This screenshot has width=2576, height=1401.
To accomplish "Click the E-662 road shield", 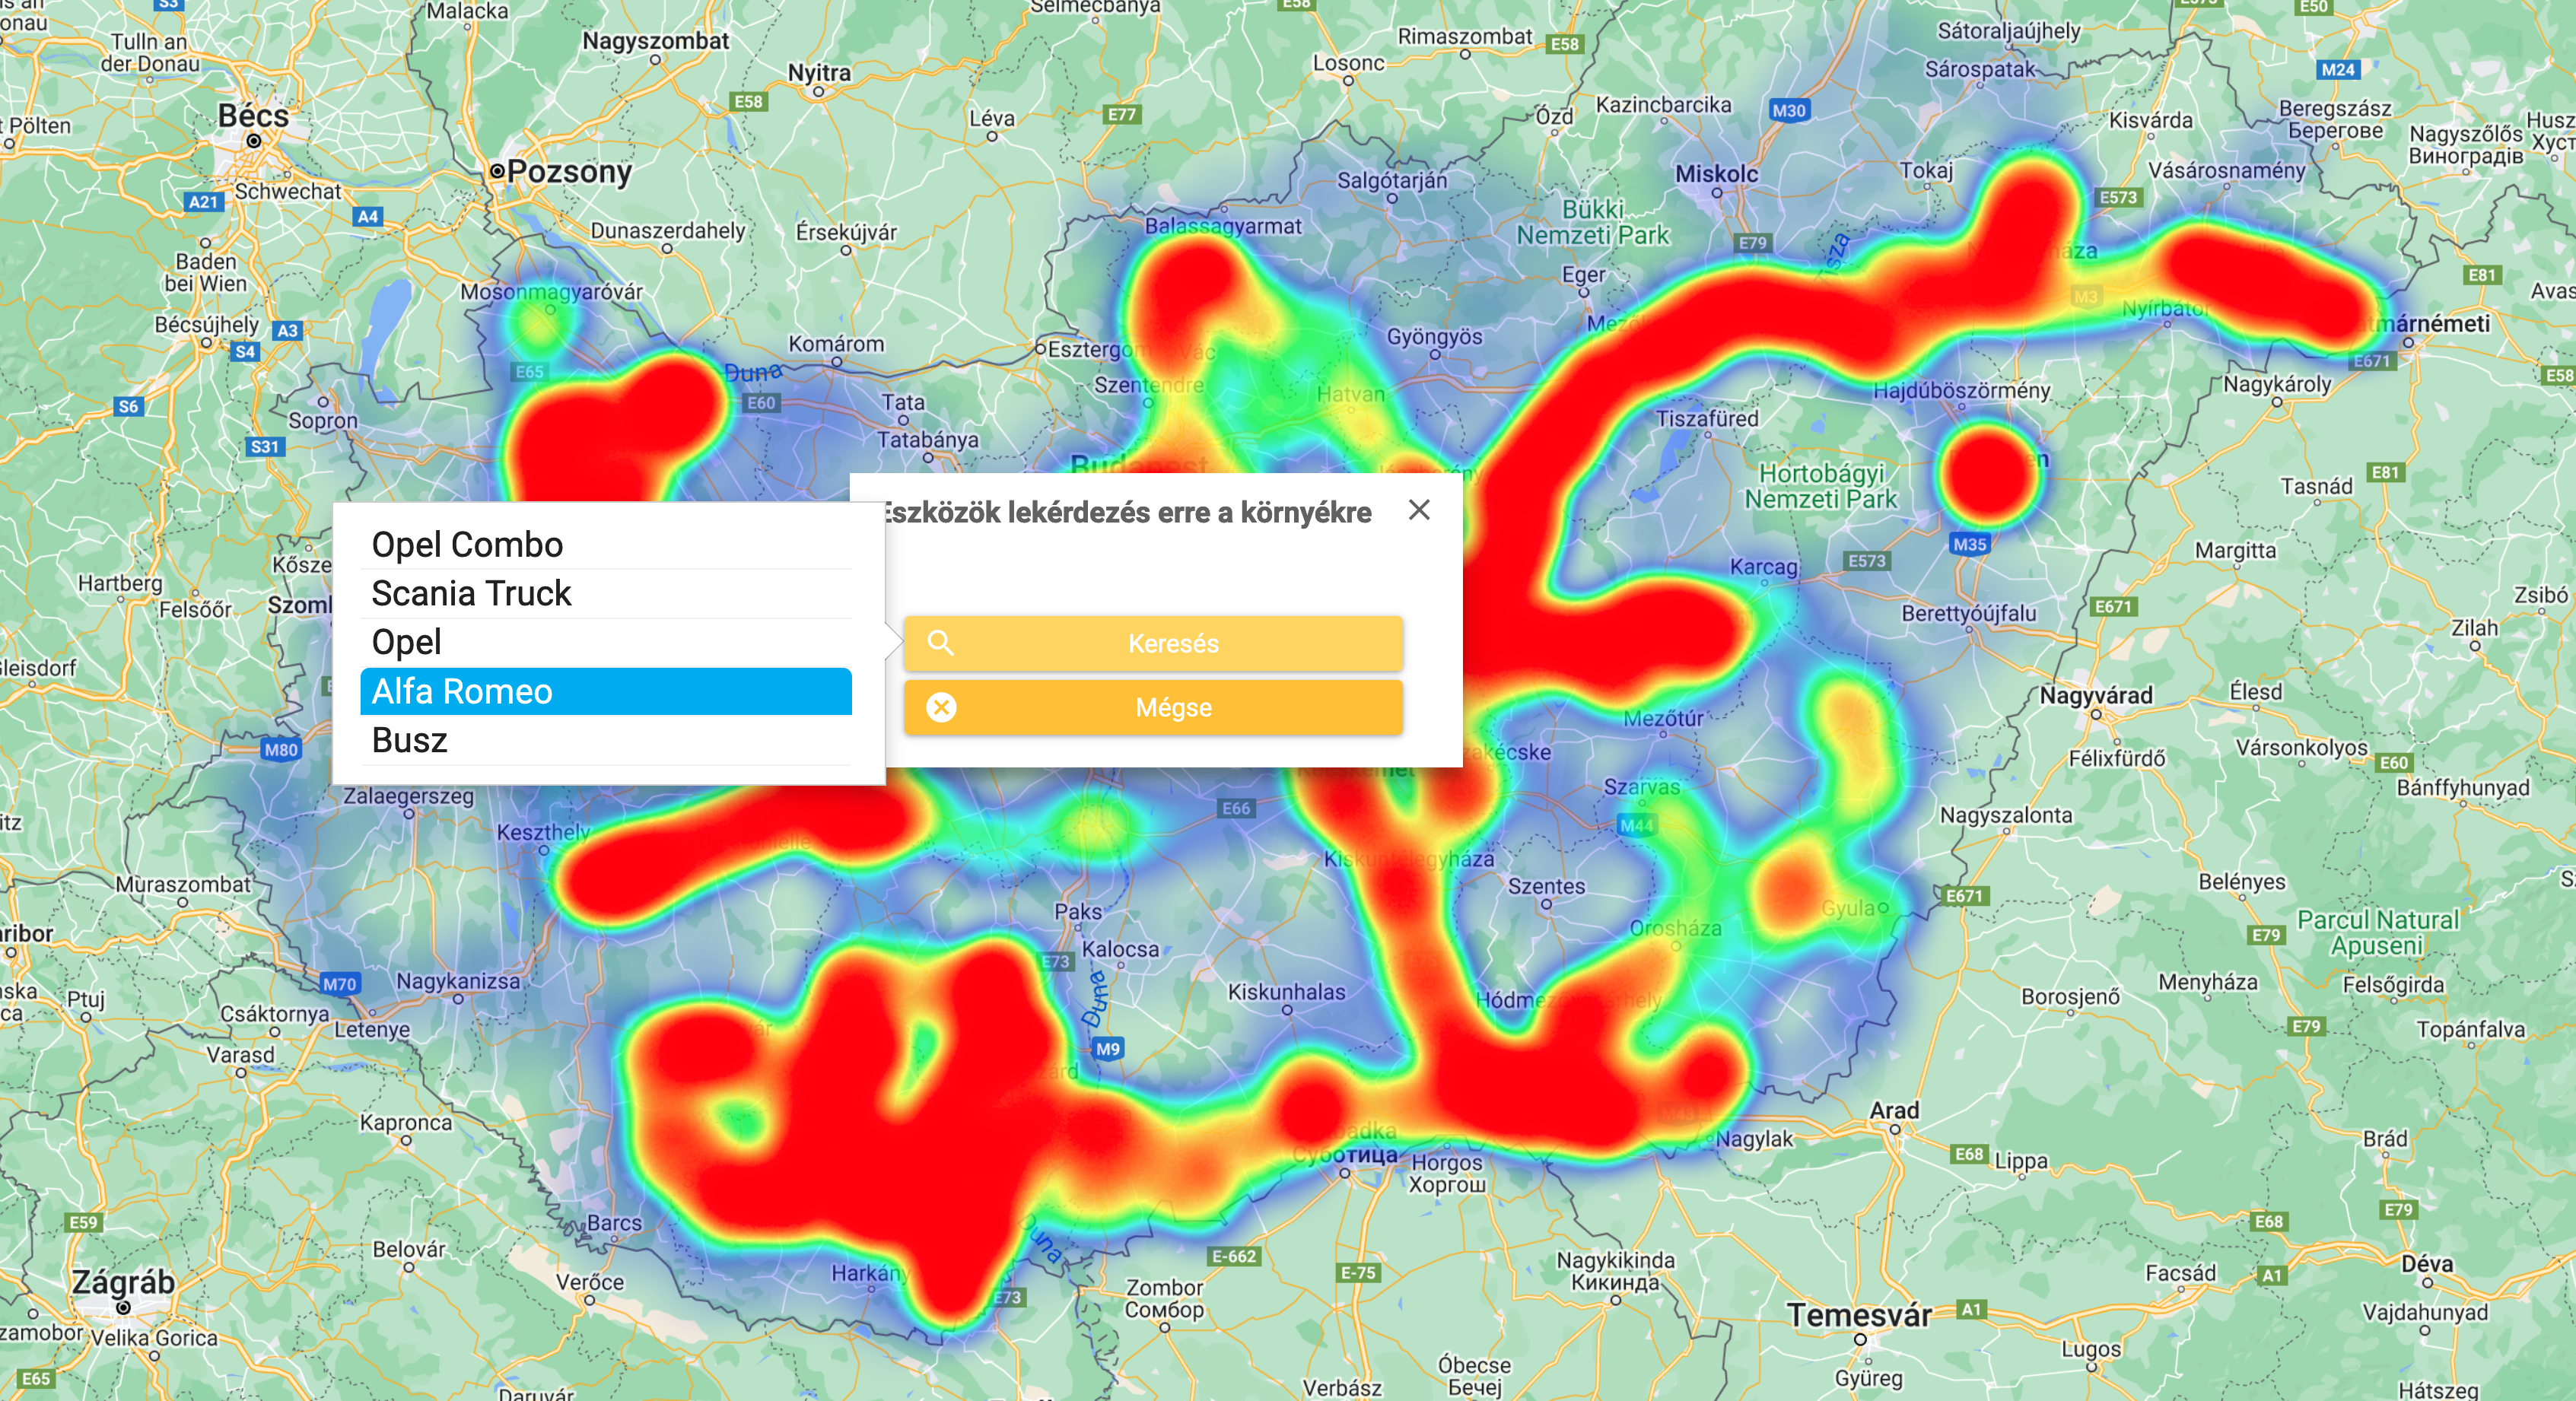I will point(1234,1256).
